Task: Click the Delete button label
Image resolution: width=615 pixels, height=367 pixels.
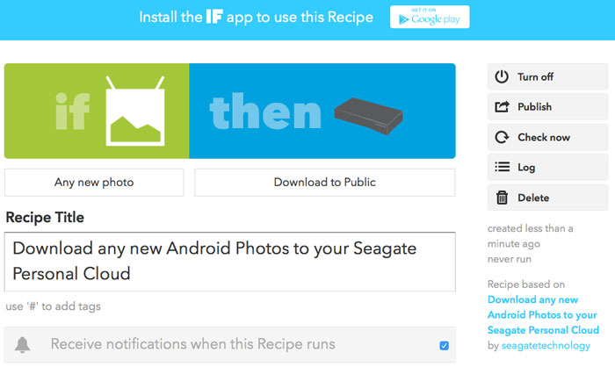Action: point(533,198)
